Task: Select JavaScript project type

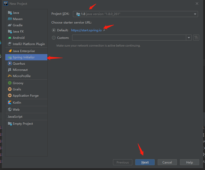Action: click(26, 117)
